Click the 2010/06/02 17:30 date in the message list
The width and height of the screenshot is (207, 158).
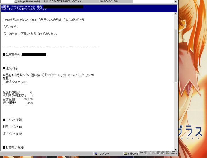click(109, 1)
